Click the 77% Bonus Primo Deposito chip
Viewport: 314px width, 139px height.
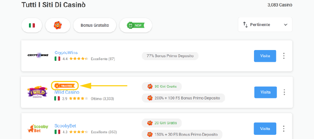[170, 56]
